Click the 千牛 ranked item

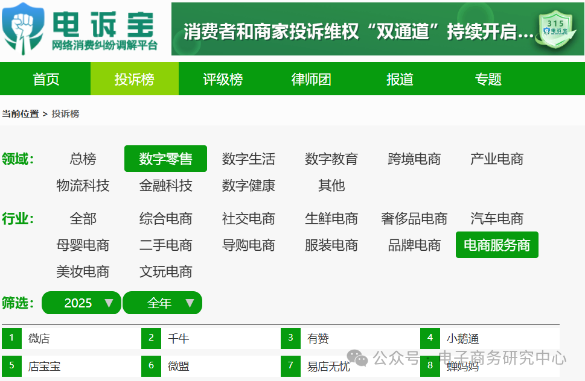(x=176, y=338)
